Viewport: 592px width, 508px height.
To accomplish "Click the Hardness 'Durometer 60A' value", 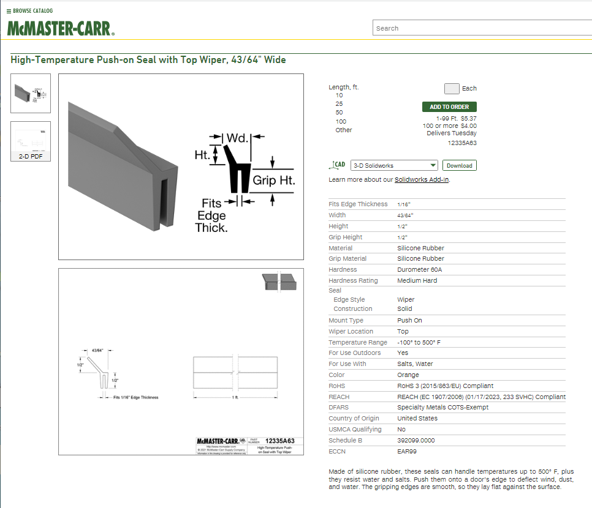I will [419, 270].
